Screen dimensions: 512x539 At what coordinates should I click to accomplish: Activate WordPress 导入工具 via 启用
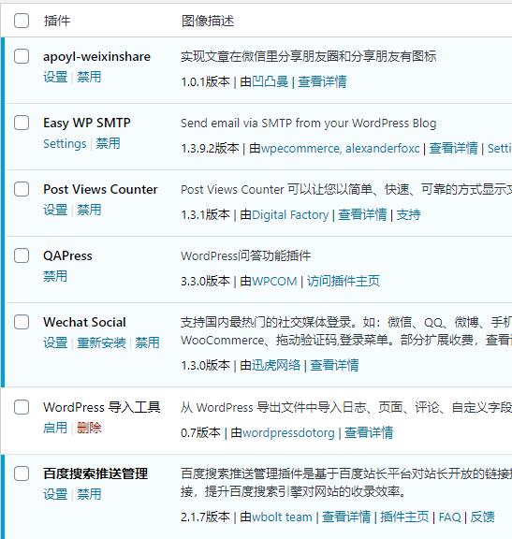click(x=55, y=428)
